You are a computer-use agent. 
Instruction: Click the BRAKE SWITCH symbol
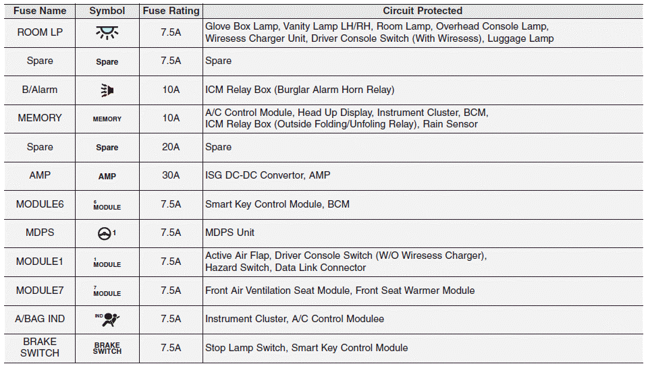(107, 348)
